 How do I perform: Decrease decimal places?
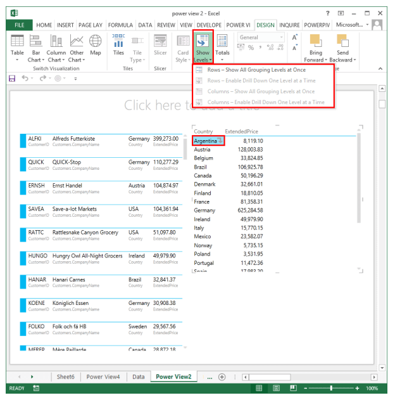click(280, 48)
